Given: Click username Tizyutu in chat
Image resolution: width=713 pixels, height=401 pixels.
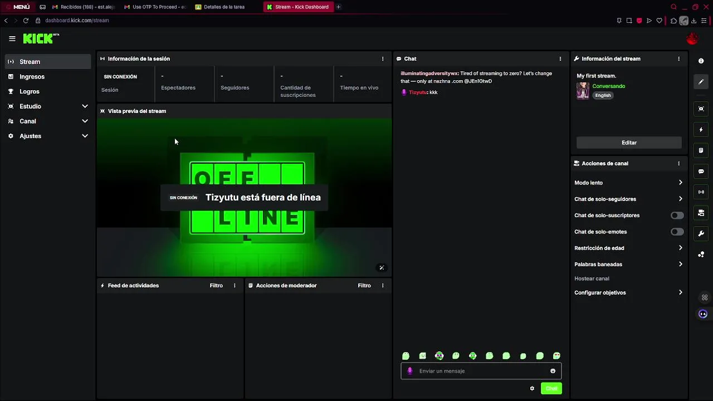Looking at the screenshot, I should point(418,92).
